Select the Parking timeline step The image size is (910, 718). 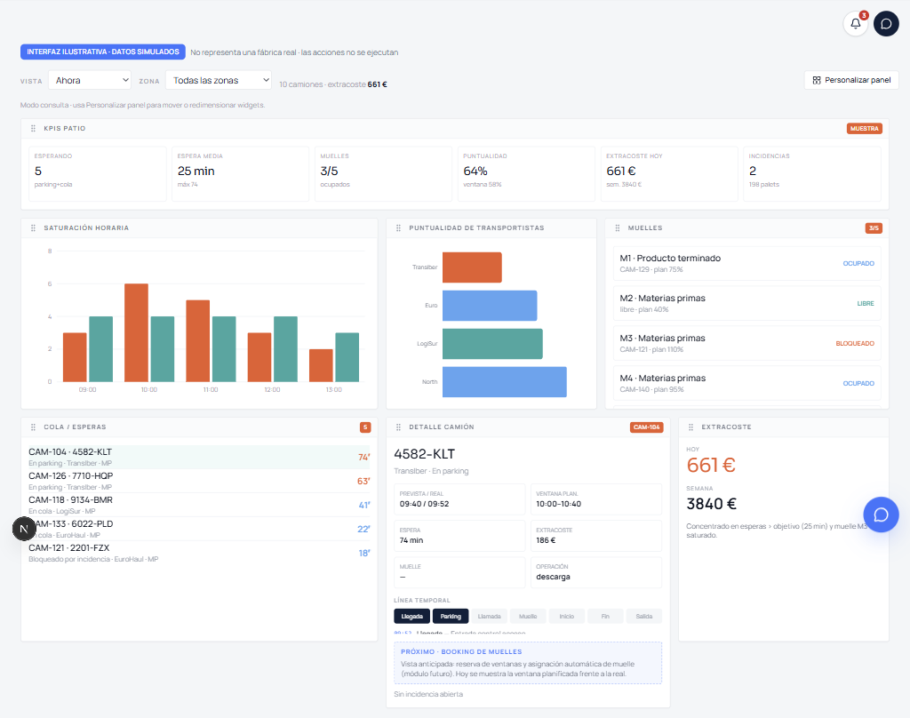point(451,617)
